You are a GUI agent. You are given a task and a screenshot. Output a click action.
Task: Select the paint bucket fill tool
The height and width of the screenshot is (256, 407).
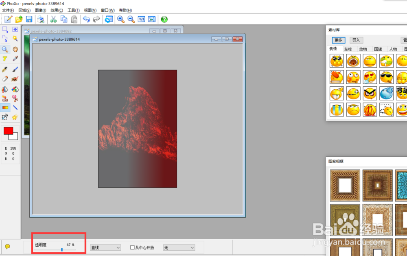click(x=5, y=90)
